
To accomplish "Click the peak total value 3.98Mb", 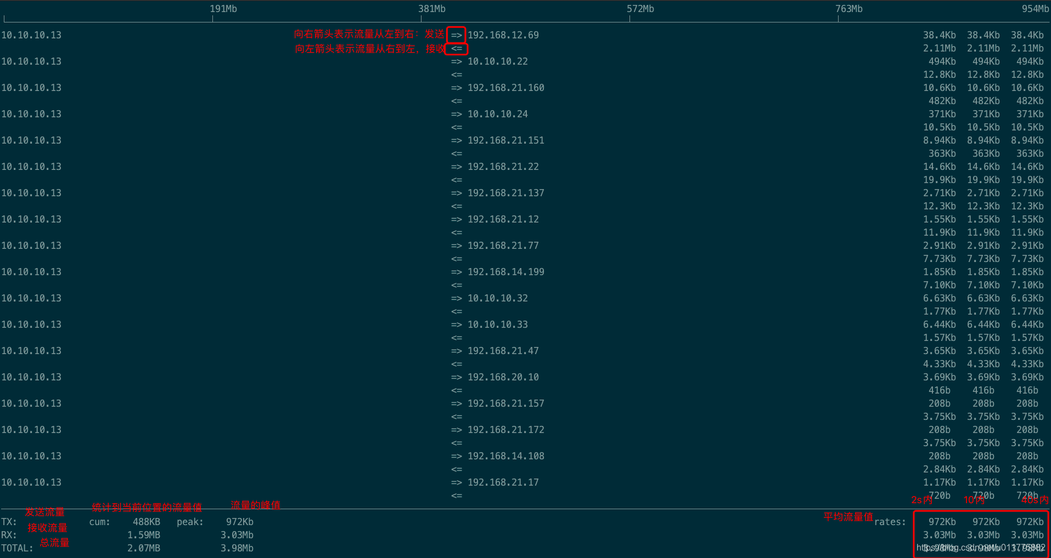I will tap(237, 548).
